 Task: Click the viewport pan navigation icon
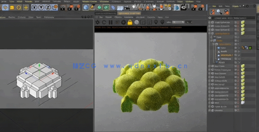click(x=82, y=17)
